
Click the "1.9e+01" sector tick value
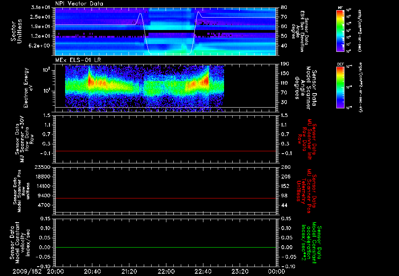tap(41, 27)
